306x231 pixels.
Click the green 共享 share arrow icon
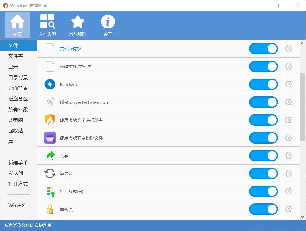coord(50,156)
